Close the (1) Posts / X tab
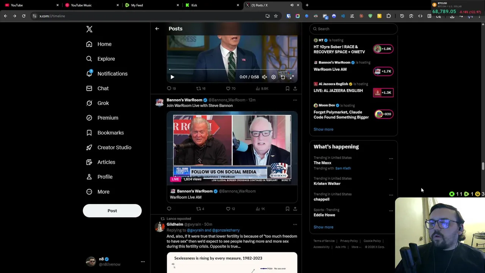 point(298,5)
